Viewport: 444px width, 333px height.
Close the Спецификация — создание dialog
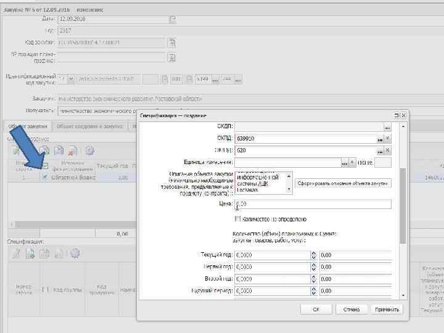click(404, 115)
